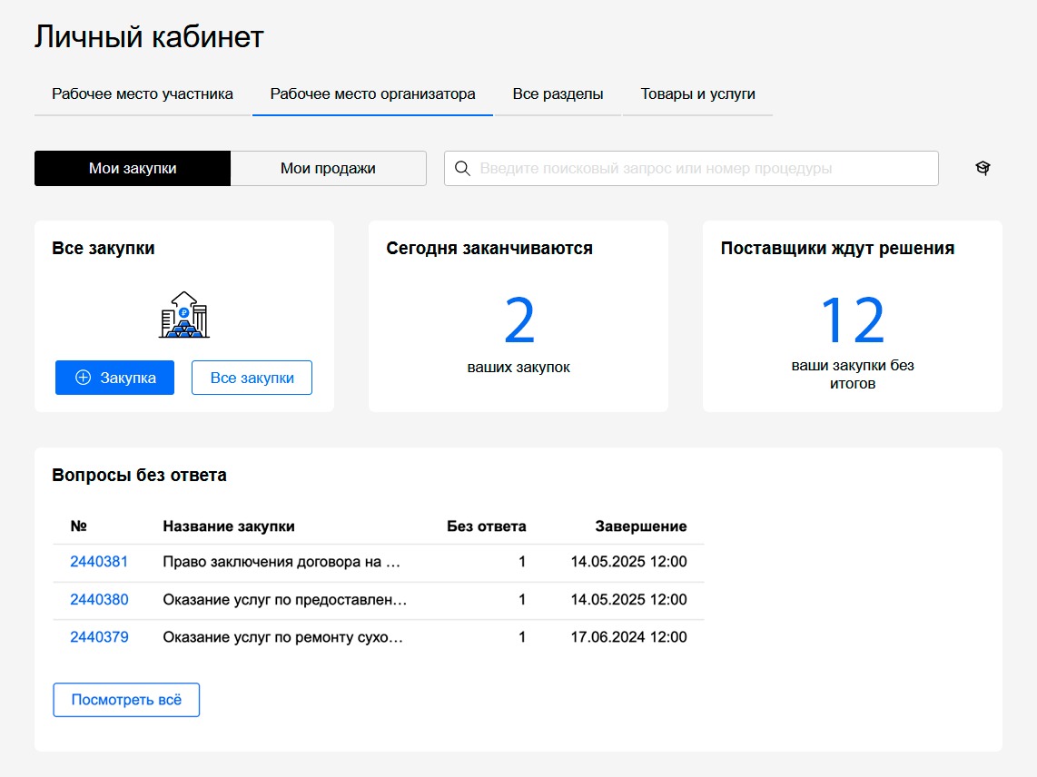The height and width of the screenshot is (777, 1037).
Task: Open the 'Все разделы' tab
Action: coord(558,94)
